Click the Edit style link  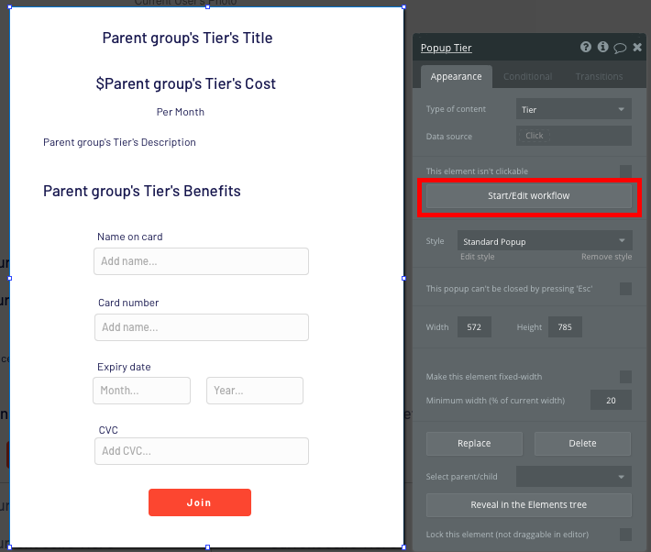pyautogui.click(x=477, y=257)
